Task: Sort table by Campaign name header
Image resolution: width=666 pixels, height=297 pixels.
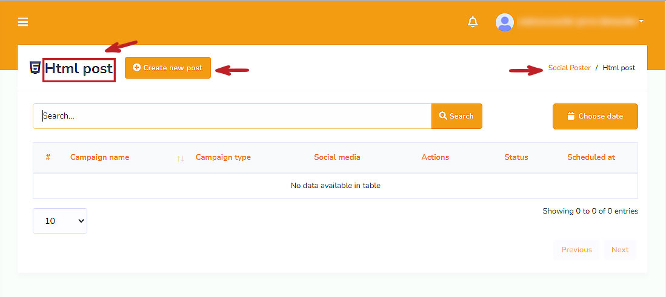Action: point(99,157)
